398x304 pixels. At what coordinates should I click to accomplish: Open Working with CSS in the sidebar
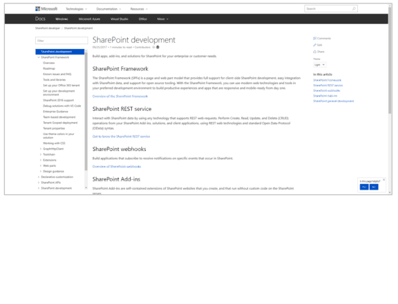pyautogui.click(x=54, y=143)
